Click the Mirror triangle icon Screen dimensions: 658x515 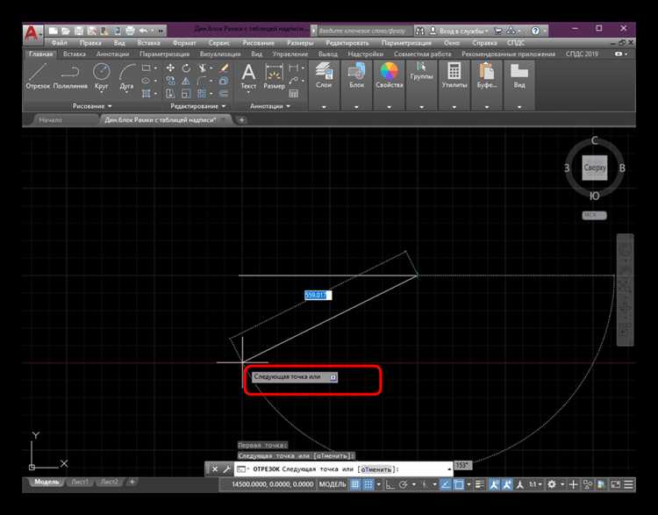[x=186, y=81]
